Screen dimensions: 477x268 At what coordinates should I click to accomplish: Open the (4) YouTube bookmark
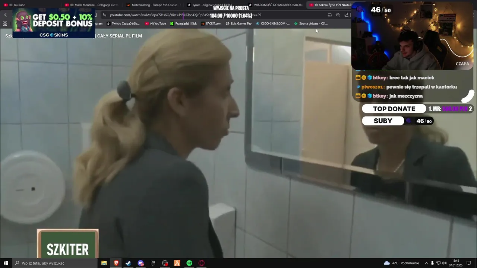(x=155, y=23)
